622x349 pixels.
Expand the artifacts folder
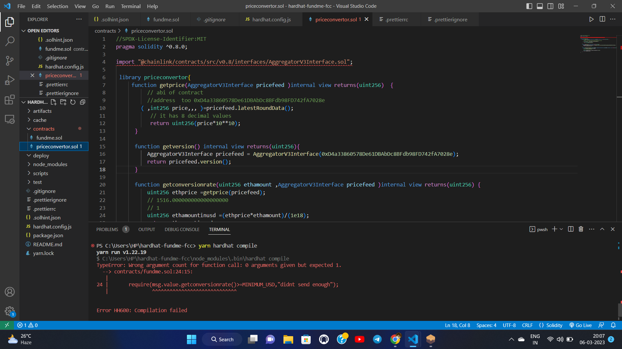(42, 111)
